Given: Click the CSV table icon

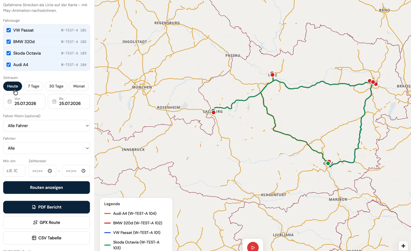Looking at the screenshot, I should pos(34,238).
